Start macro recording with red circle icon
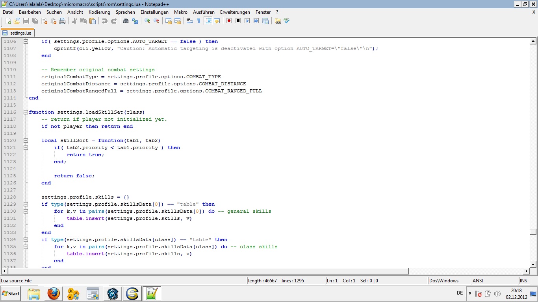The height and width of the screenshot is (302, 538). [x=229, y=21]
